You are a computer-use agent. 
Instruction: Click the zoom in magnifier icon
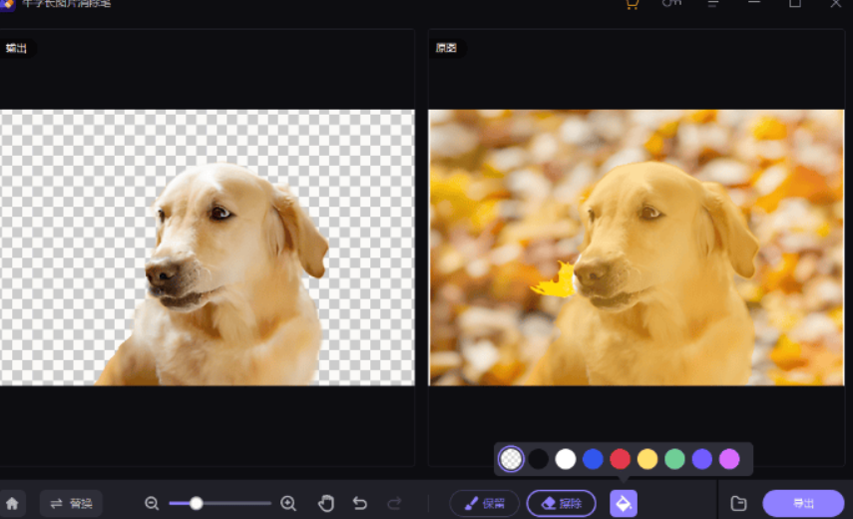pyautogui.click(x=288, y=504)
